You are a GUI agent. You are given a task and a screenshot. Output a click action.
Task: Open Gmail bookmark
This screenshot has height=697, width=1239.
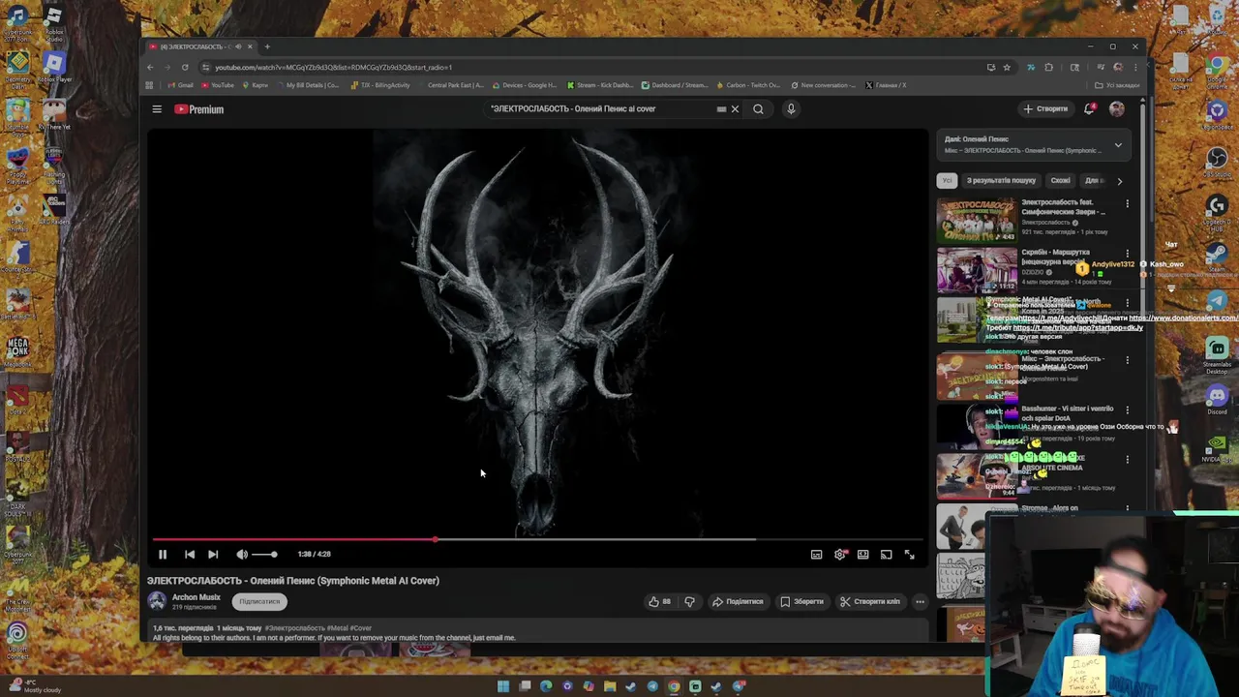[179, 85]
